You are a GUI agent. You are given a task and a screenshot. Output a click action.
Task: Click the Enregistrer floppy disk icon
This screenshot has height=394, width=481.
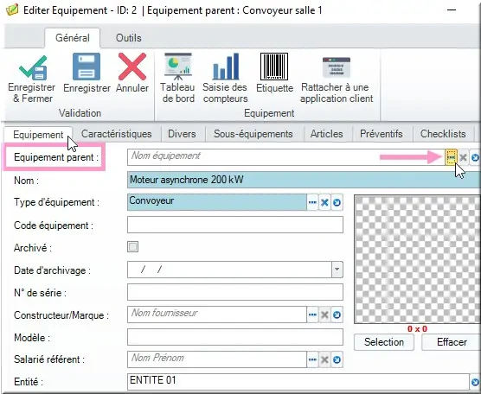pos(87,67)
